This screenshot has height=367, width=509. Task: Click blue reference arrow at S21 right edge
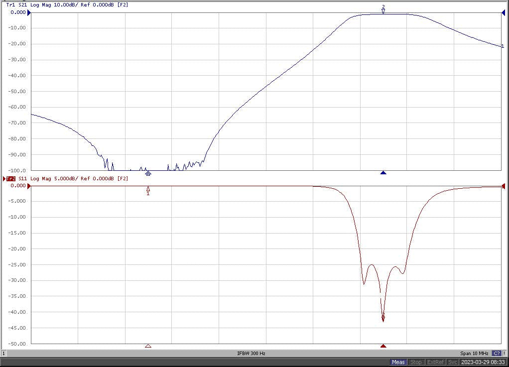[x=504, y=12]
